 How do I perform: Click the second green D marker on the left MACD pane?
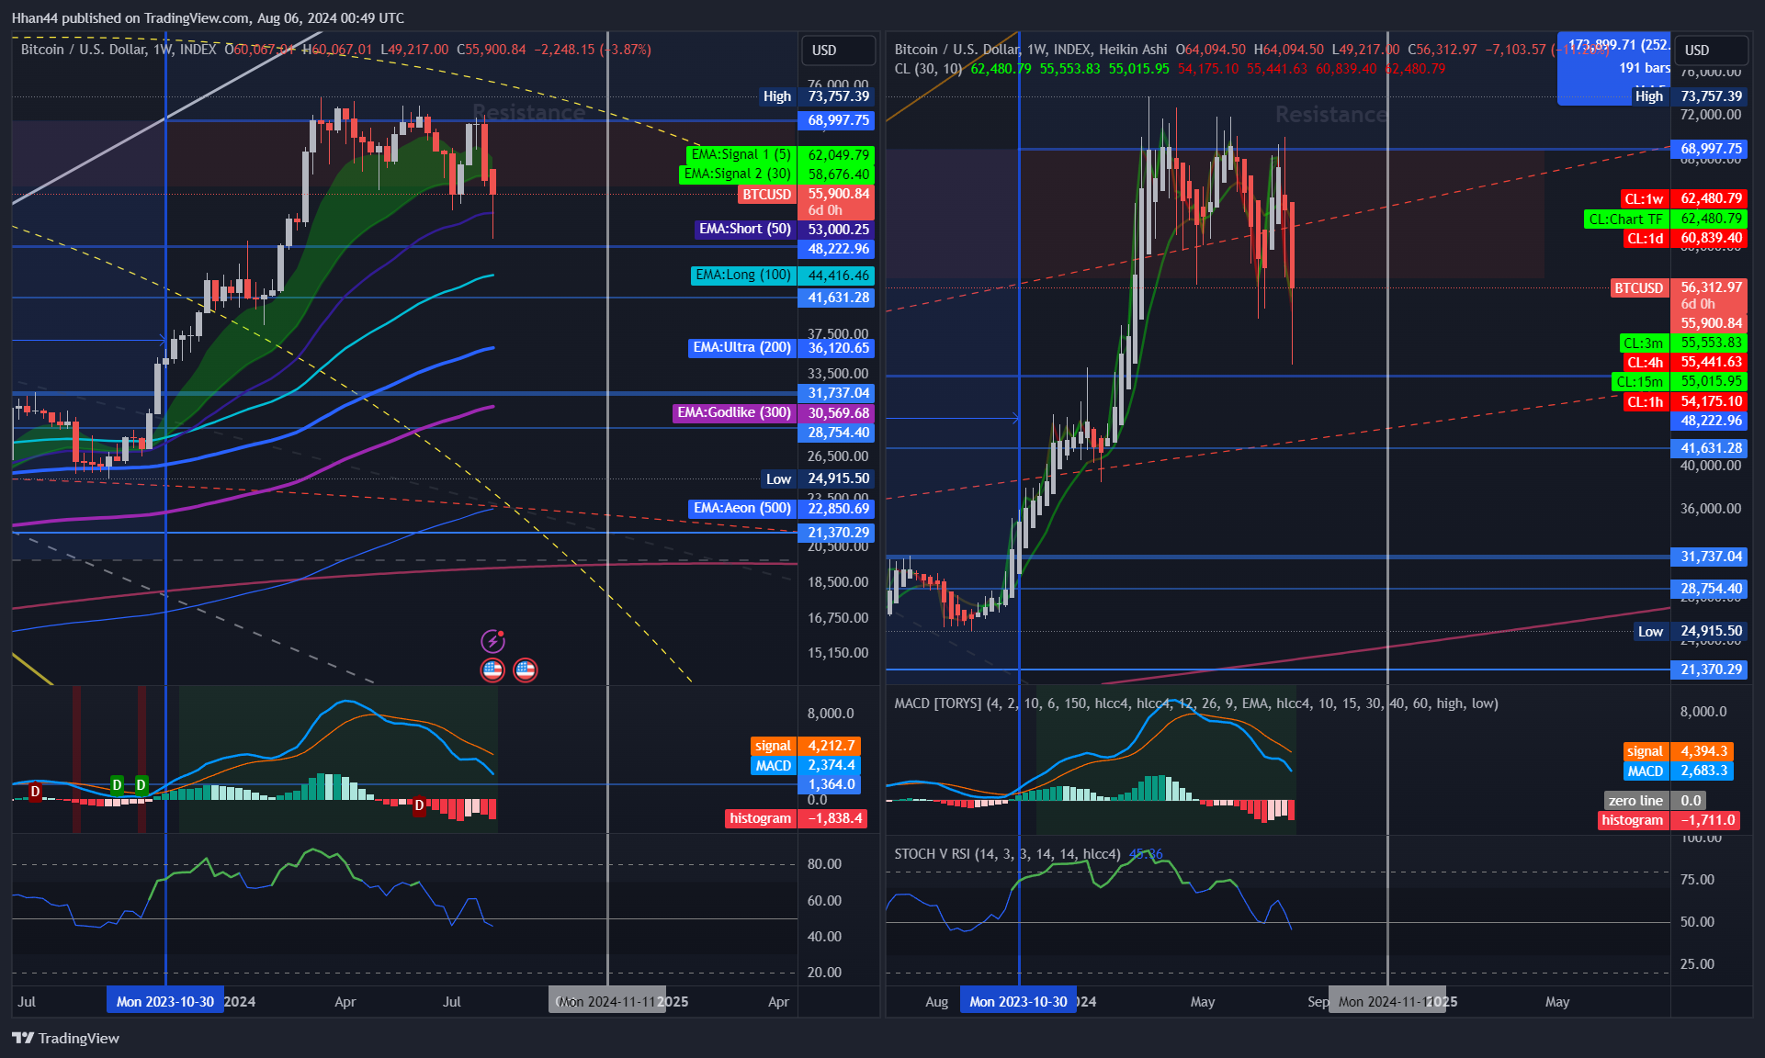141,785
